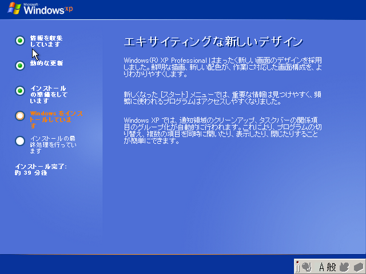
Task: Click paragraph starting Windows XP では、通知領域
Action: pyautogui.click(x=223, y=131)
